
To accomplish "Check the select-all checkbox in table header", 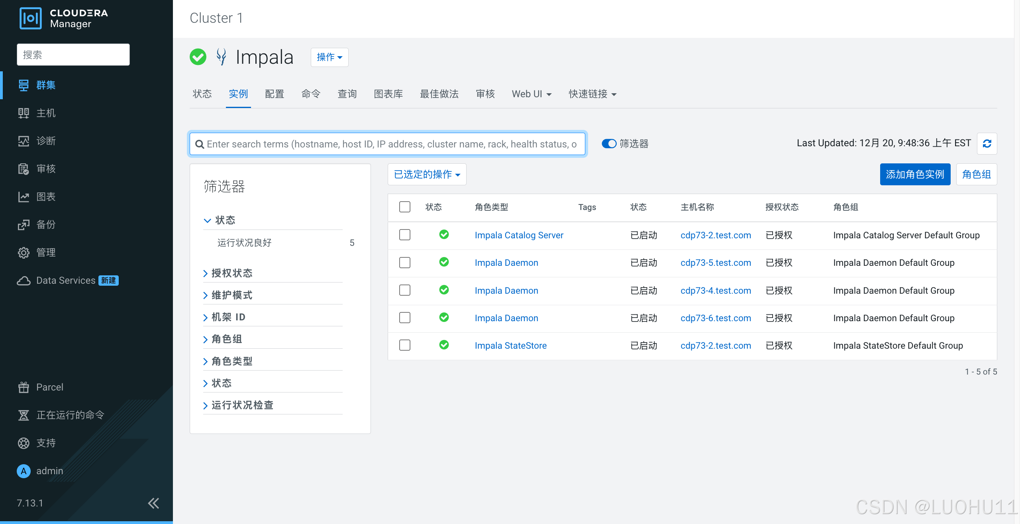I will click(404, 207).
